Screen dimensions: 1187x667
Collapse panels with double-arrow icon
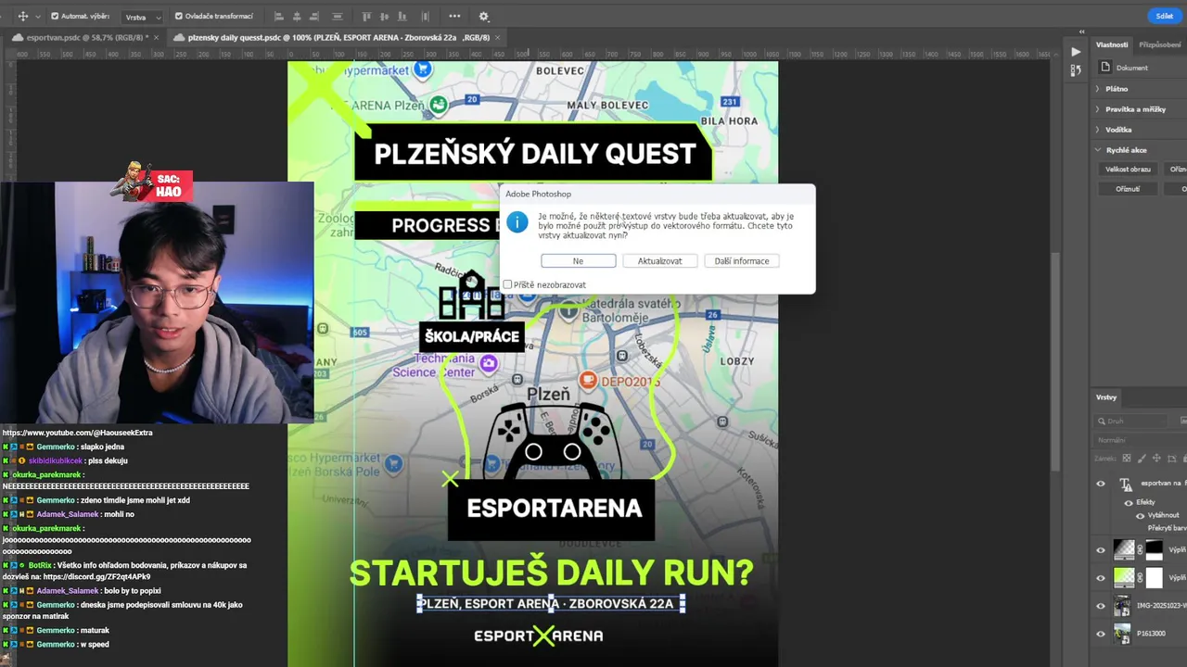1081,31
